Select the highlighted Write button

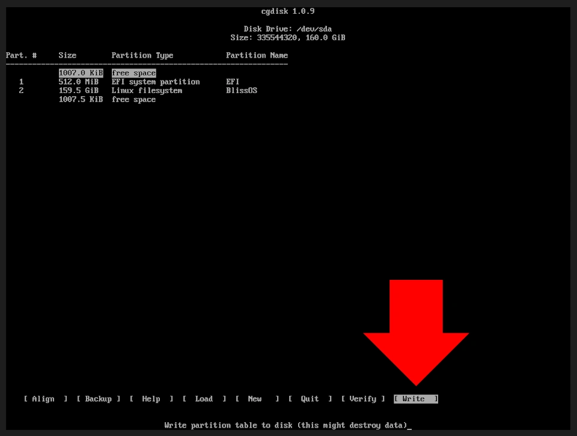415,398
